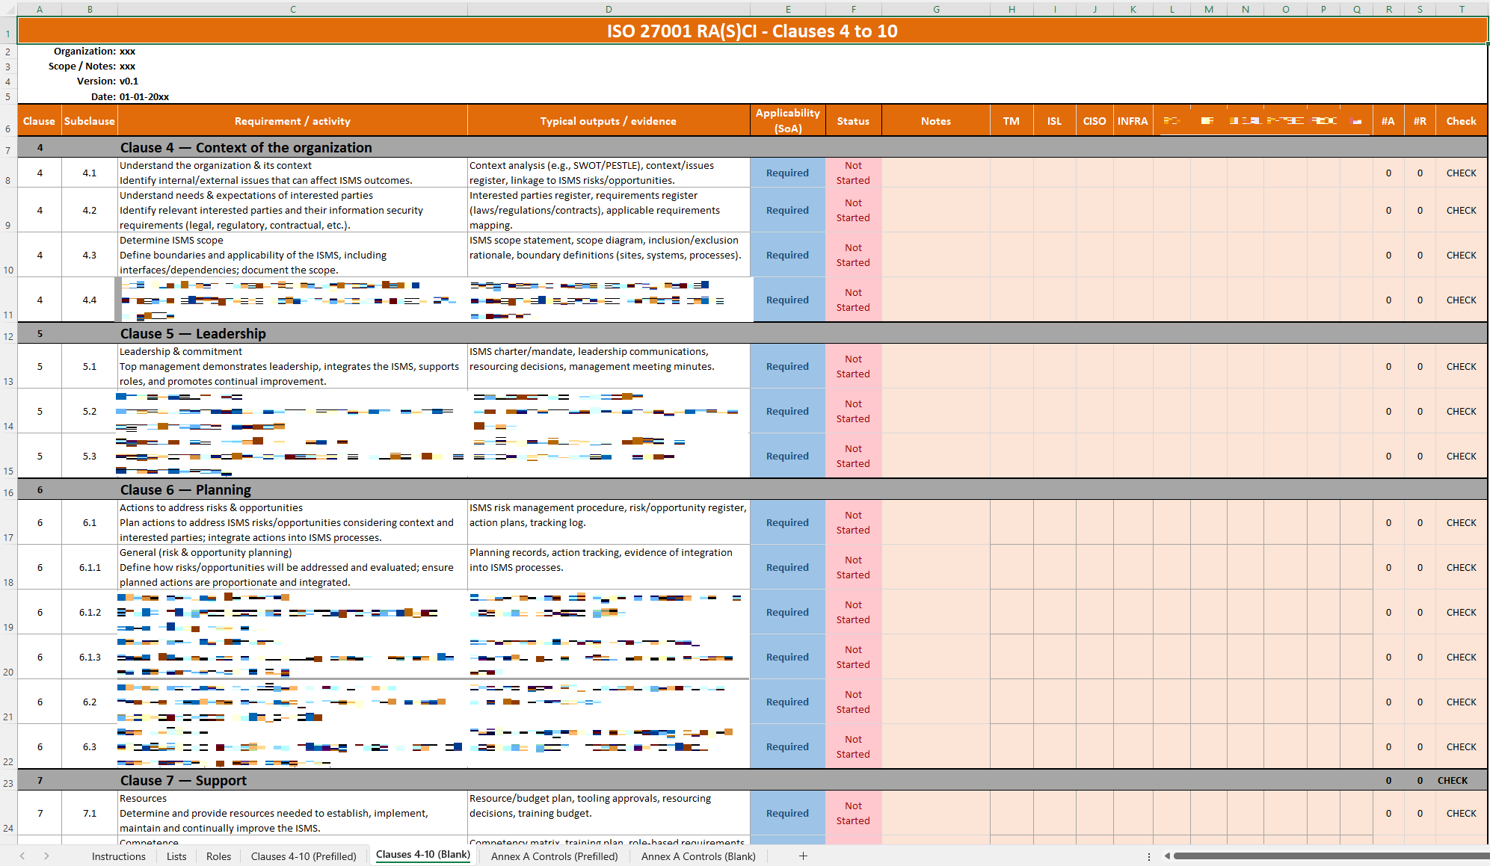
Task: Select the orange title banner cell
Action: pos(751,31)
